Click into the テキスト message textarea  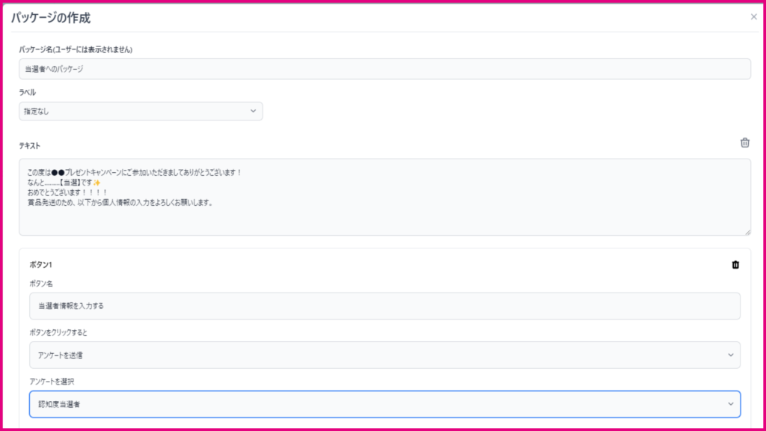[385, 197]
